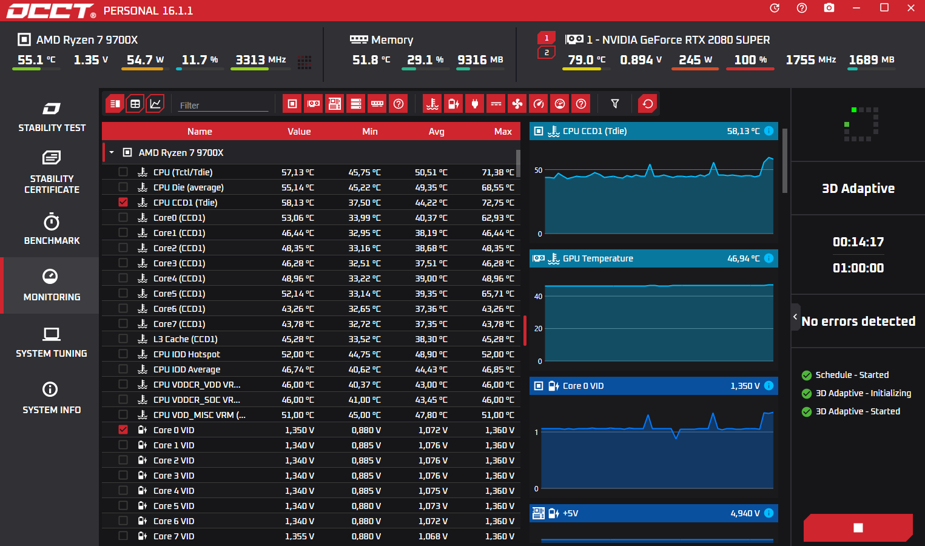Go to the System Info section

click(x=52, y=398)
